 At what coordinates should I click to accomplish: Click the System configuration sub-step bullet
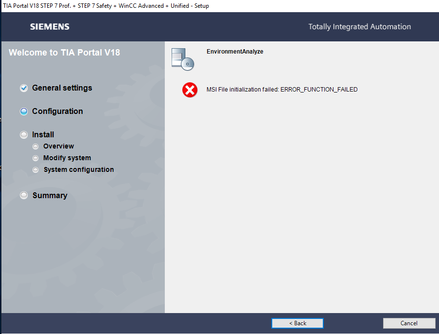point(35,169)
